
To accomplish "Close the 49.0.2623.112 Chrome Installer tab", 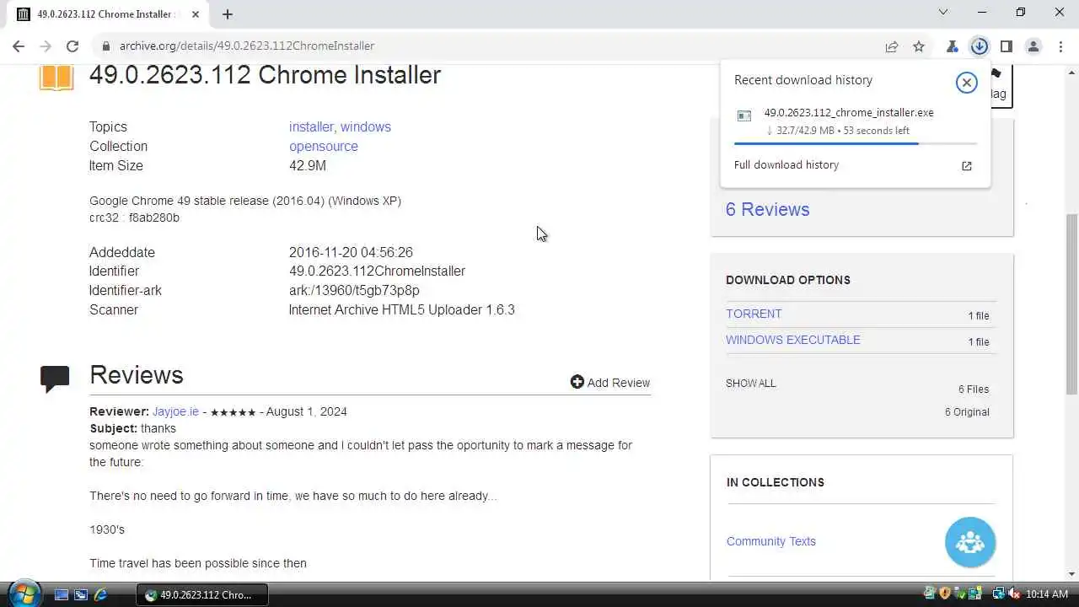I will pos(196,14).
